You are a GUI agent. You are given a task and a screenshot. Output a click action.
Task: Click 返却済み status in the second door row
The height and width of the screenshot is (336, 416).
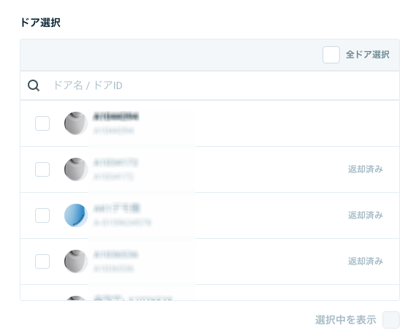pyautogui.click(x=366, y=169)
